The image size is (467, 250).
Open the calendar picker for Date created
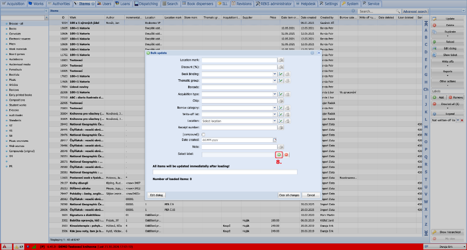point(275,140)
